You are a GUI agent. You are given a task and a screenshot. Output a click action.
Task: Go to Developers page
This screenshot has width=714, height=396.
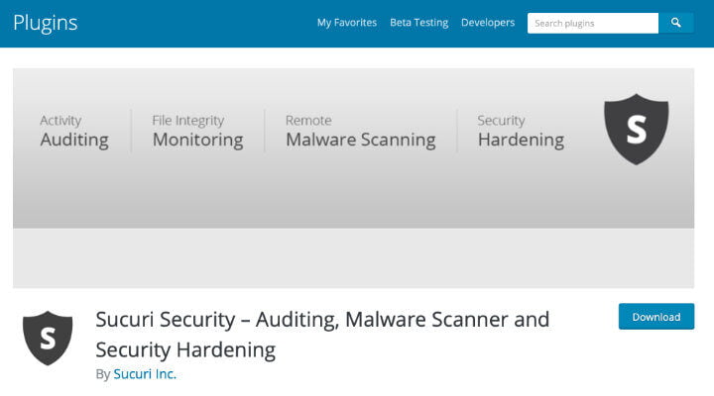point(488,23)
